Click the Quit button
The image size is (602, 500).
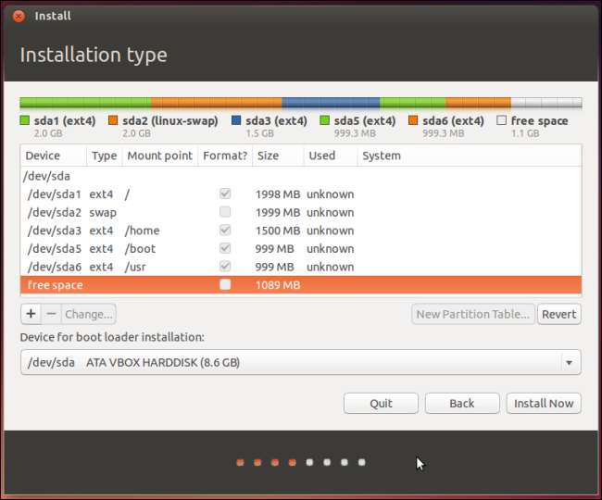pyautogui.click(x=381, y=403)
